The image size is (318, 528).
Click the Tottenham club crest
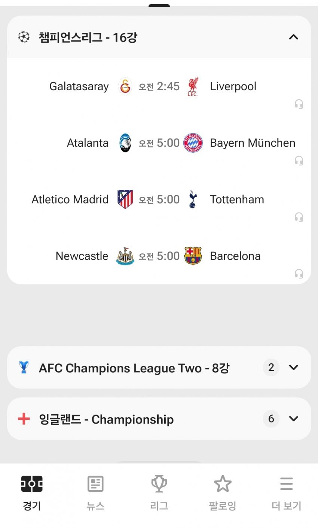(x=193, y=199)
